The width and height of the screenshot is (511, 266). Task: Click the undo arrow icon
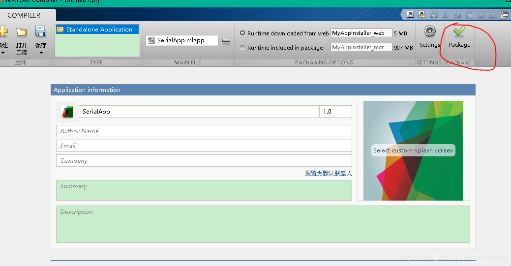[481, 14]
